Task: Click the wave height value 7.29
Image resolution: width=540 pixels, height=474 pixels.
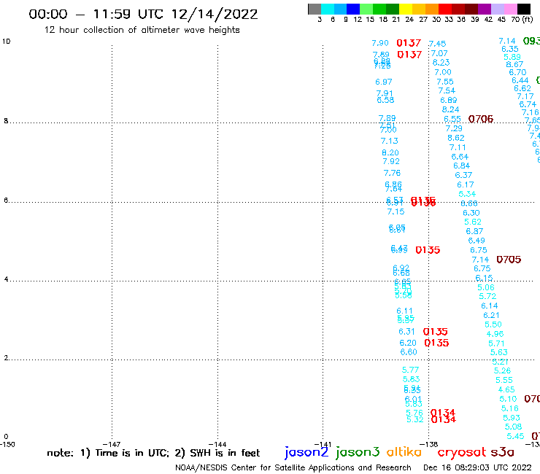Action: [x=454, y=128]
